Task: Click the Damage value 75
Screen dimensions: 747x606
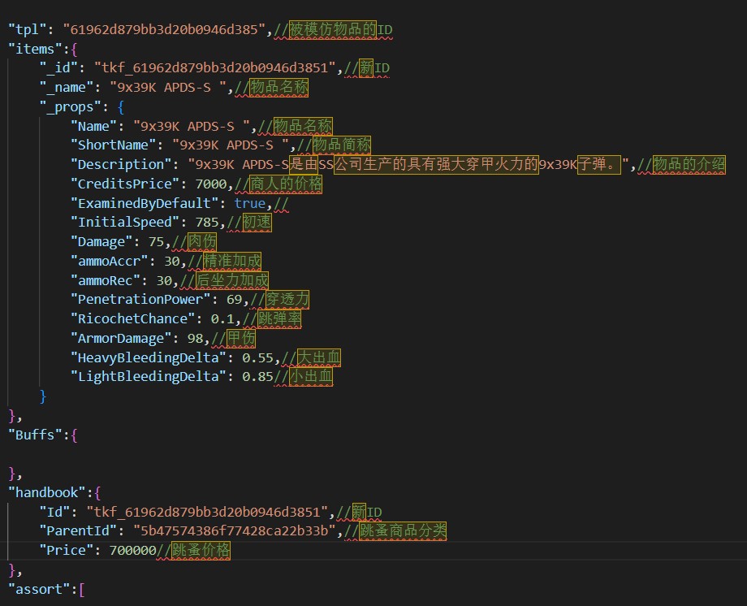Action: coord(156,242)
